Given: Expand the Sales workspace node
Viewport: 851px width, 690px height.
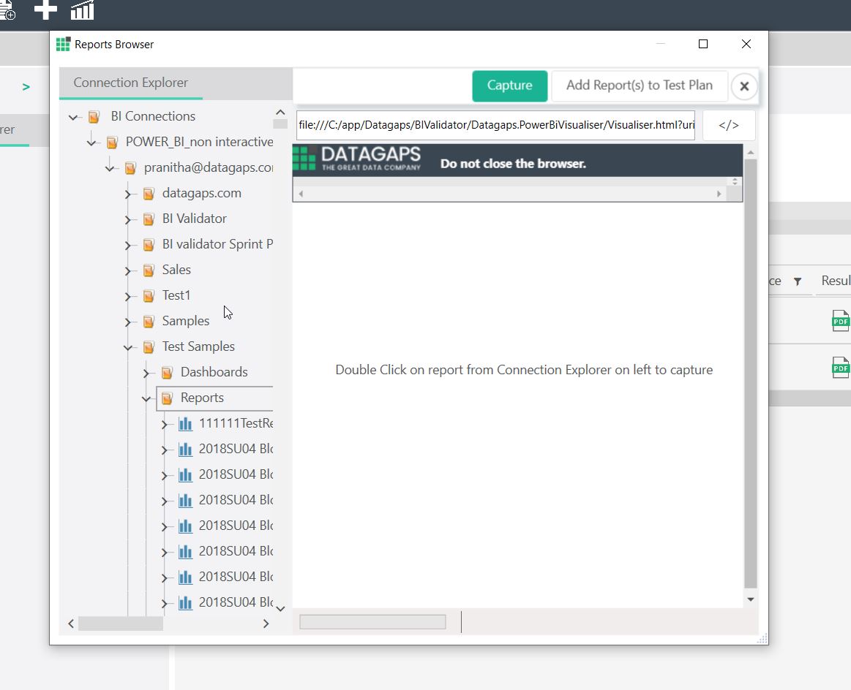Looking at the screenshot, I should tap(128, 270).
